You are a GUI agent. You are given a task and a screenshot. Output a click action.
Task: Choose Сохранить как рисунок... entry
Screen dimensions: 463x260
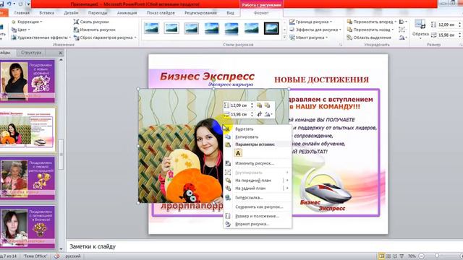click(x=258, y=207)
